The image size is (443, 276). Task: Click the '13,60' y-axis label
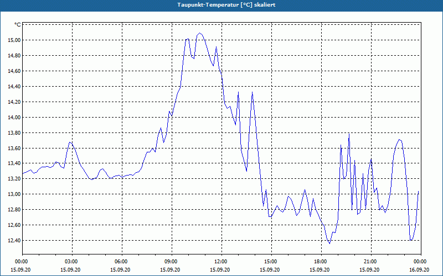[16, 148]
